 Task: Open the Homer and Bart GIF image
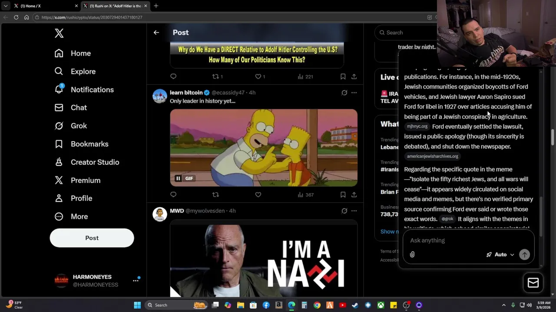click(x=264, y=148)
